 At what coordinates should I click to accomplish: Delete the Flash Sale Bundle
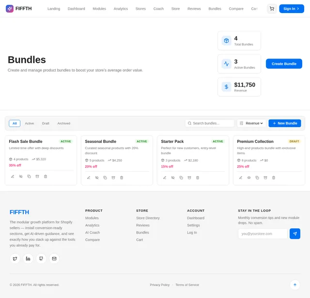point(46,177)
